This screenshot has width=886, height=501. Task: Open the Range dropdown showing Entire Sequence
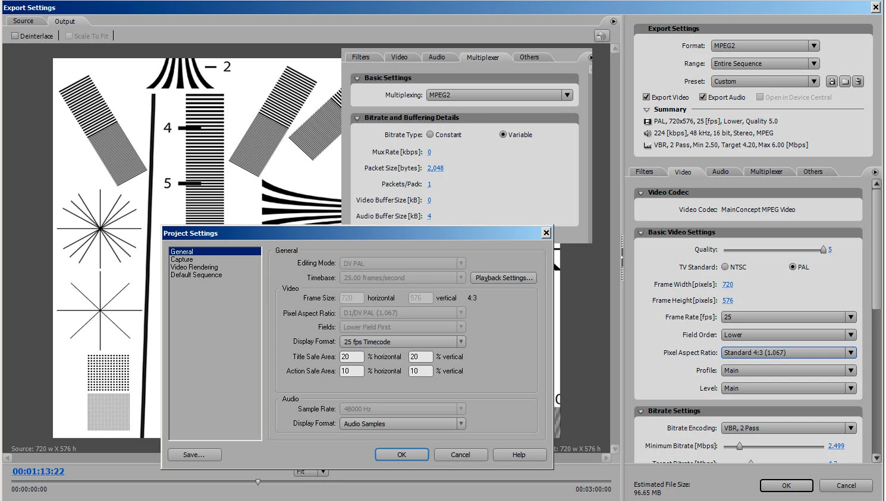click(765, 64)
